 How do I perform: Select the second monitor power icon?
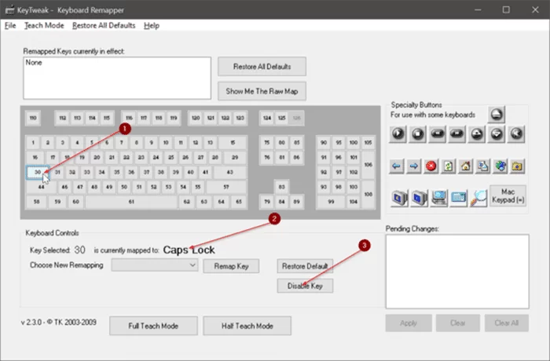[419, 198]
